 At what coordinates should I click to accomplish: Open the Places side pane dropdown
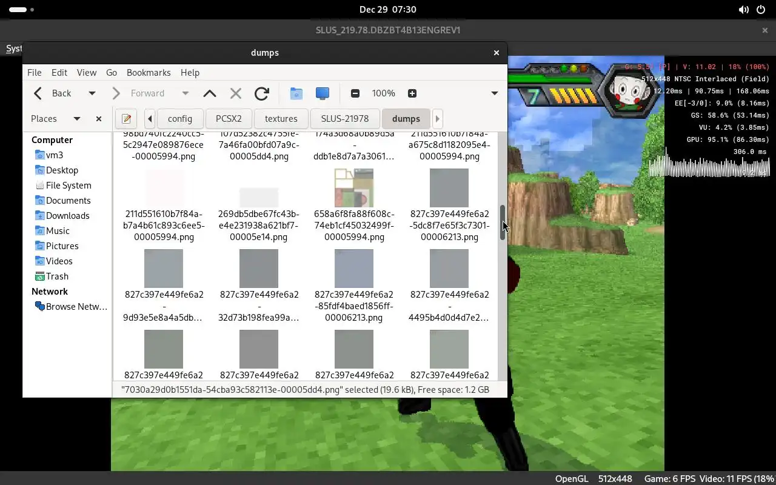click(77, 119)
